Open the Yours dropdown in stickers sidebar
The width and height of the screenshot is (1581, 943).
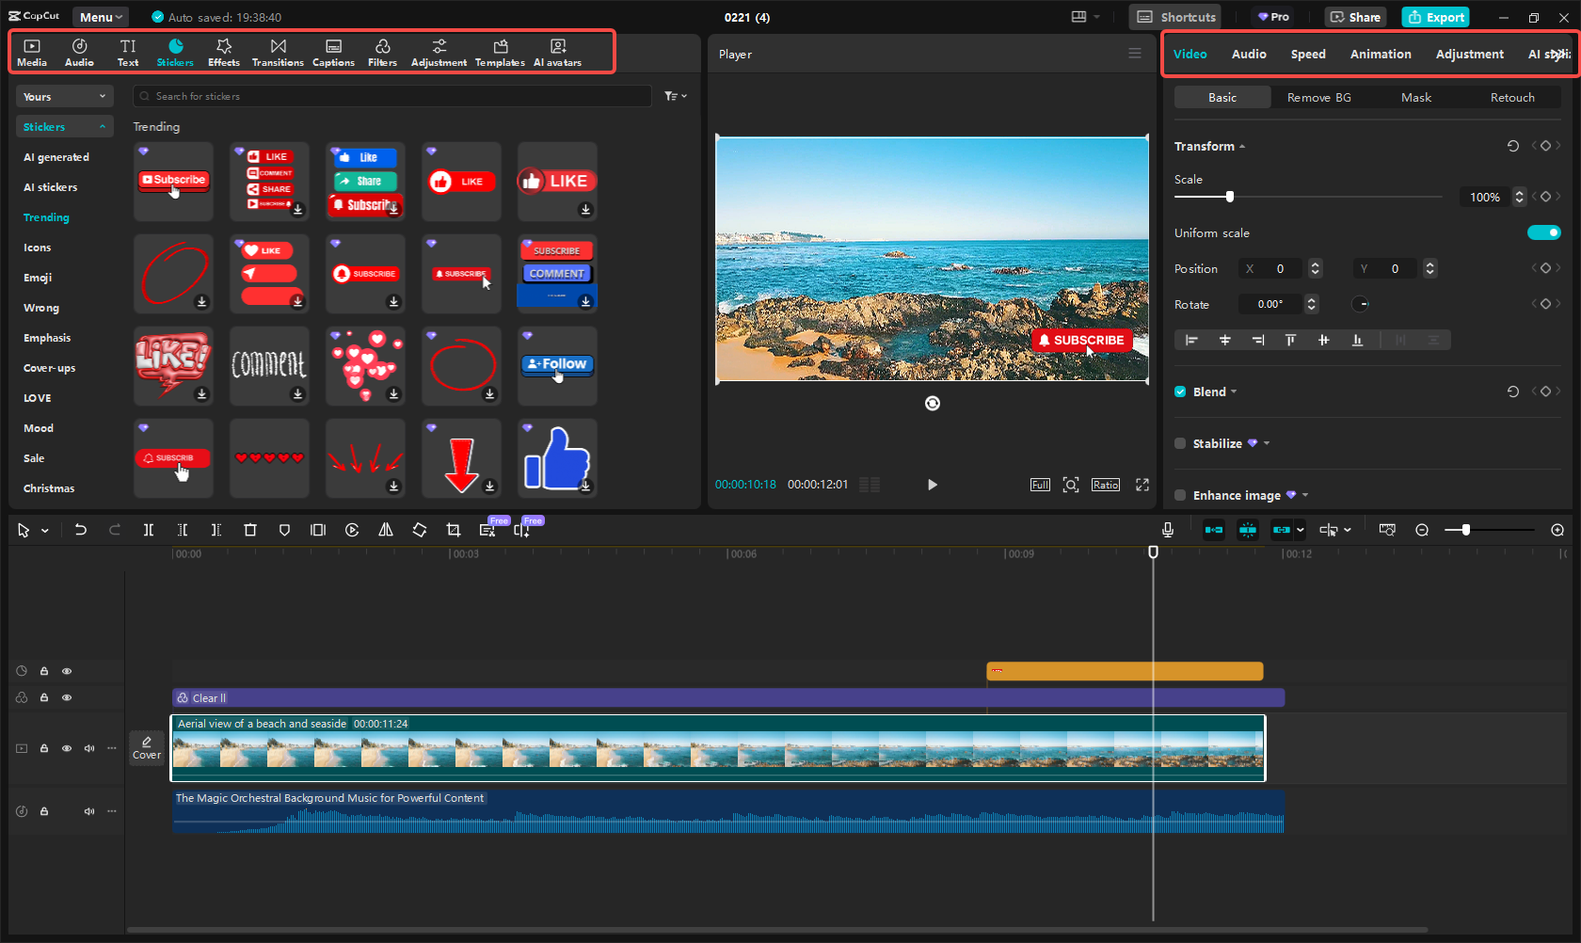(64, 96)
